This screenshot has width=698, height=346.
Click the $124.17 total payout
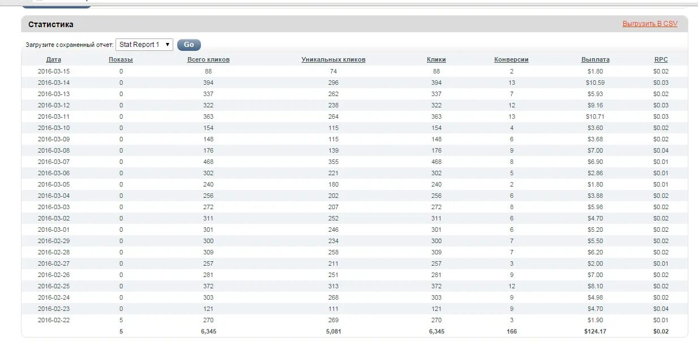pos(596,331)
